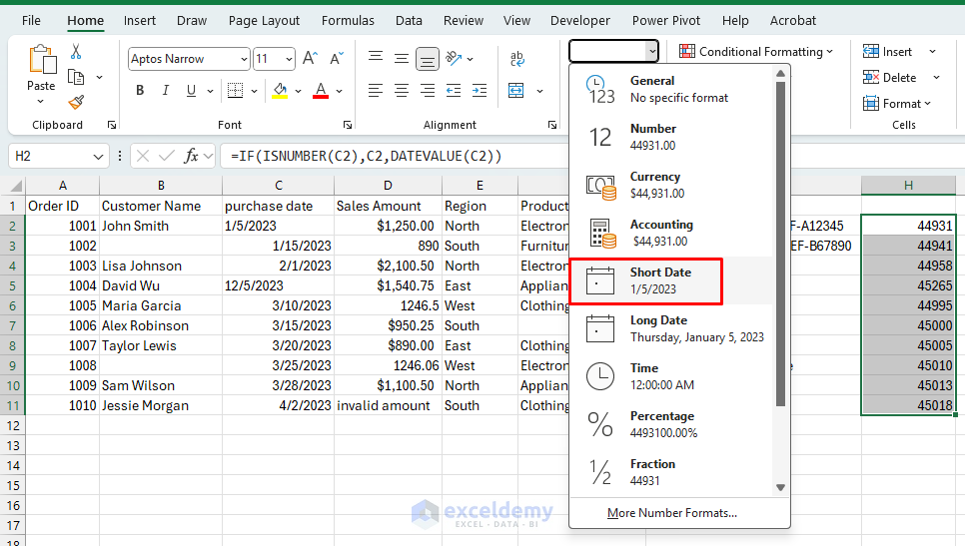Click Merge & Center icon
The height and width of the screenshot is (546, 965).
coord(515,91)
